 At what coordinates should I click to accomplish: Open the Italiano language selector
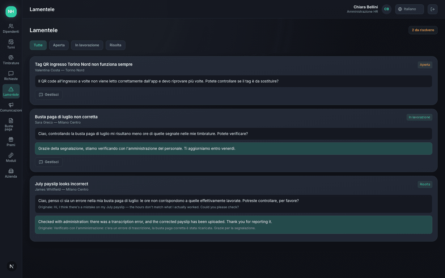point(409,9)
